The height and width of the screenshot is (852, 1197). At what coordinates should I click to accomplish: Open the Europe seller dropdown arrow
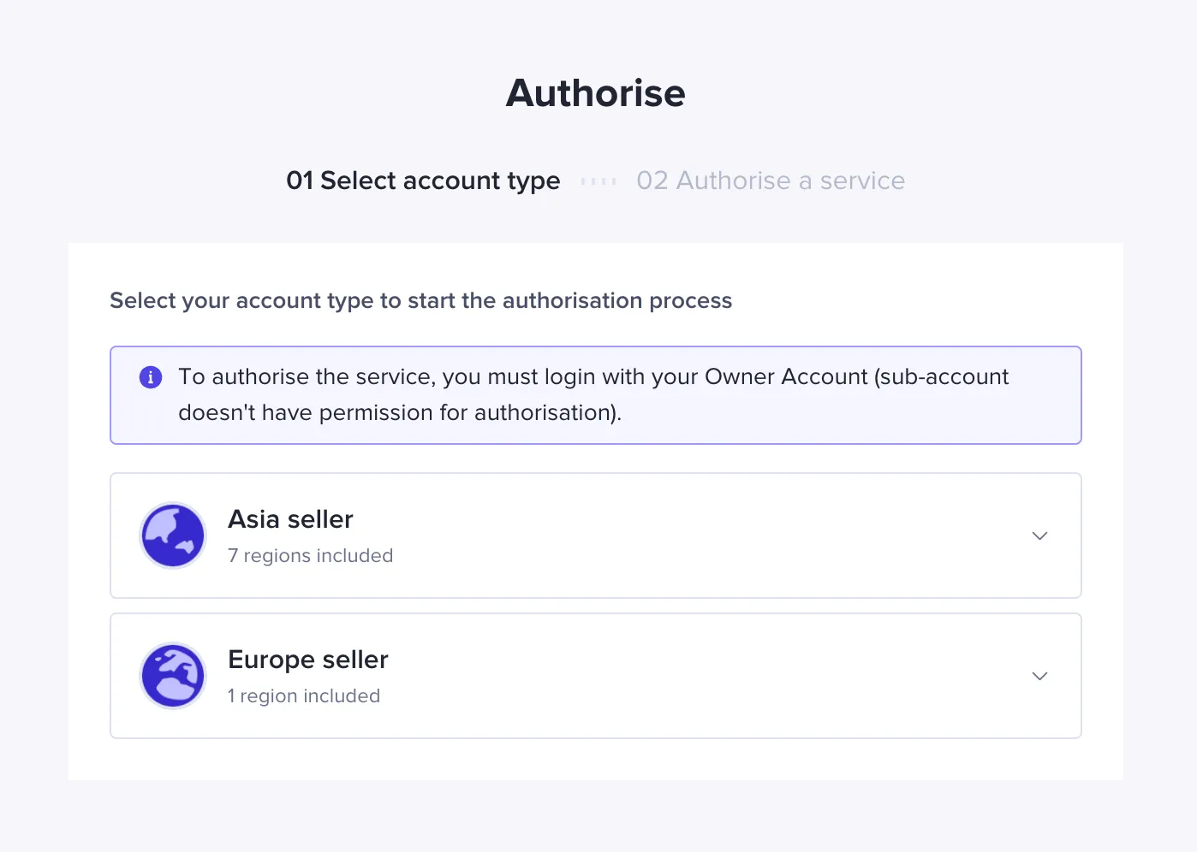pos(1039,676)
